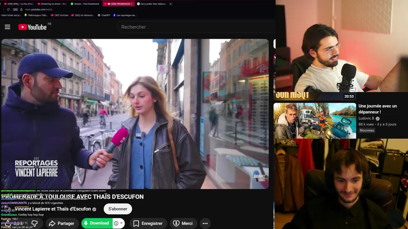This screenshot has width=408, height=229.
Task: View site info via the padlock icon
Action: [x=21, y=10]
